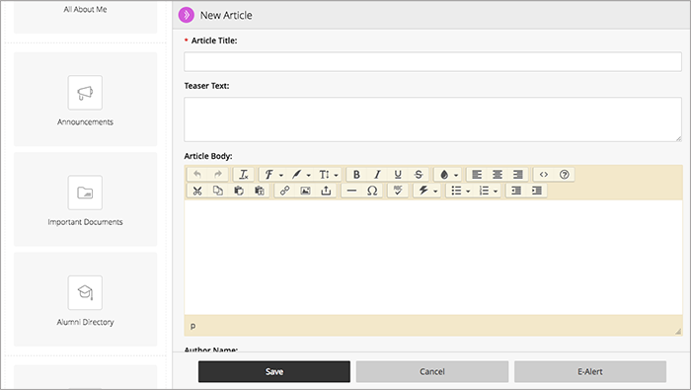Open the font size dropdown

[x=329, y=175]
